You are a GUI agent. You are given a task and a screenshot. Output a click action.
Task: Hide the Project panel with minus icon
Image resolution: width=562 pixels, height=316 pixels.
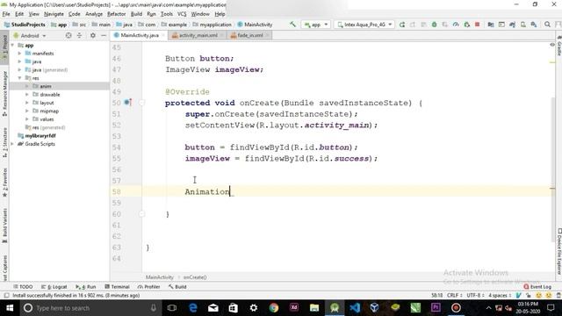coord(104,35)
